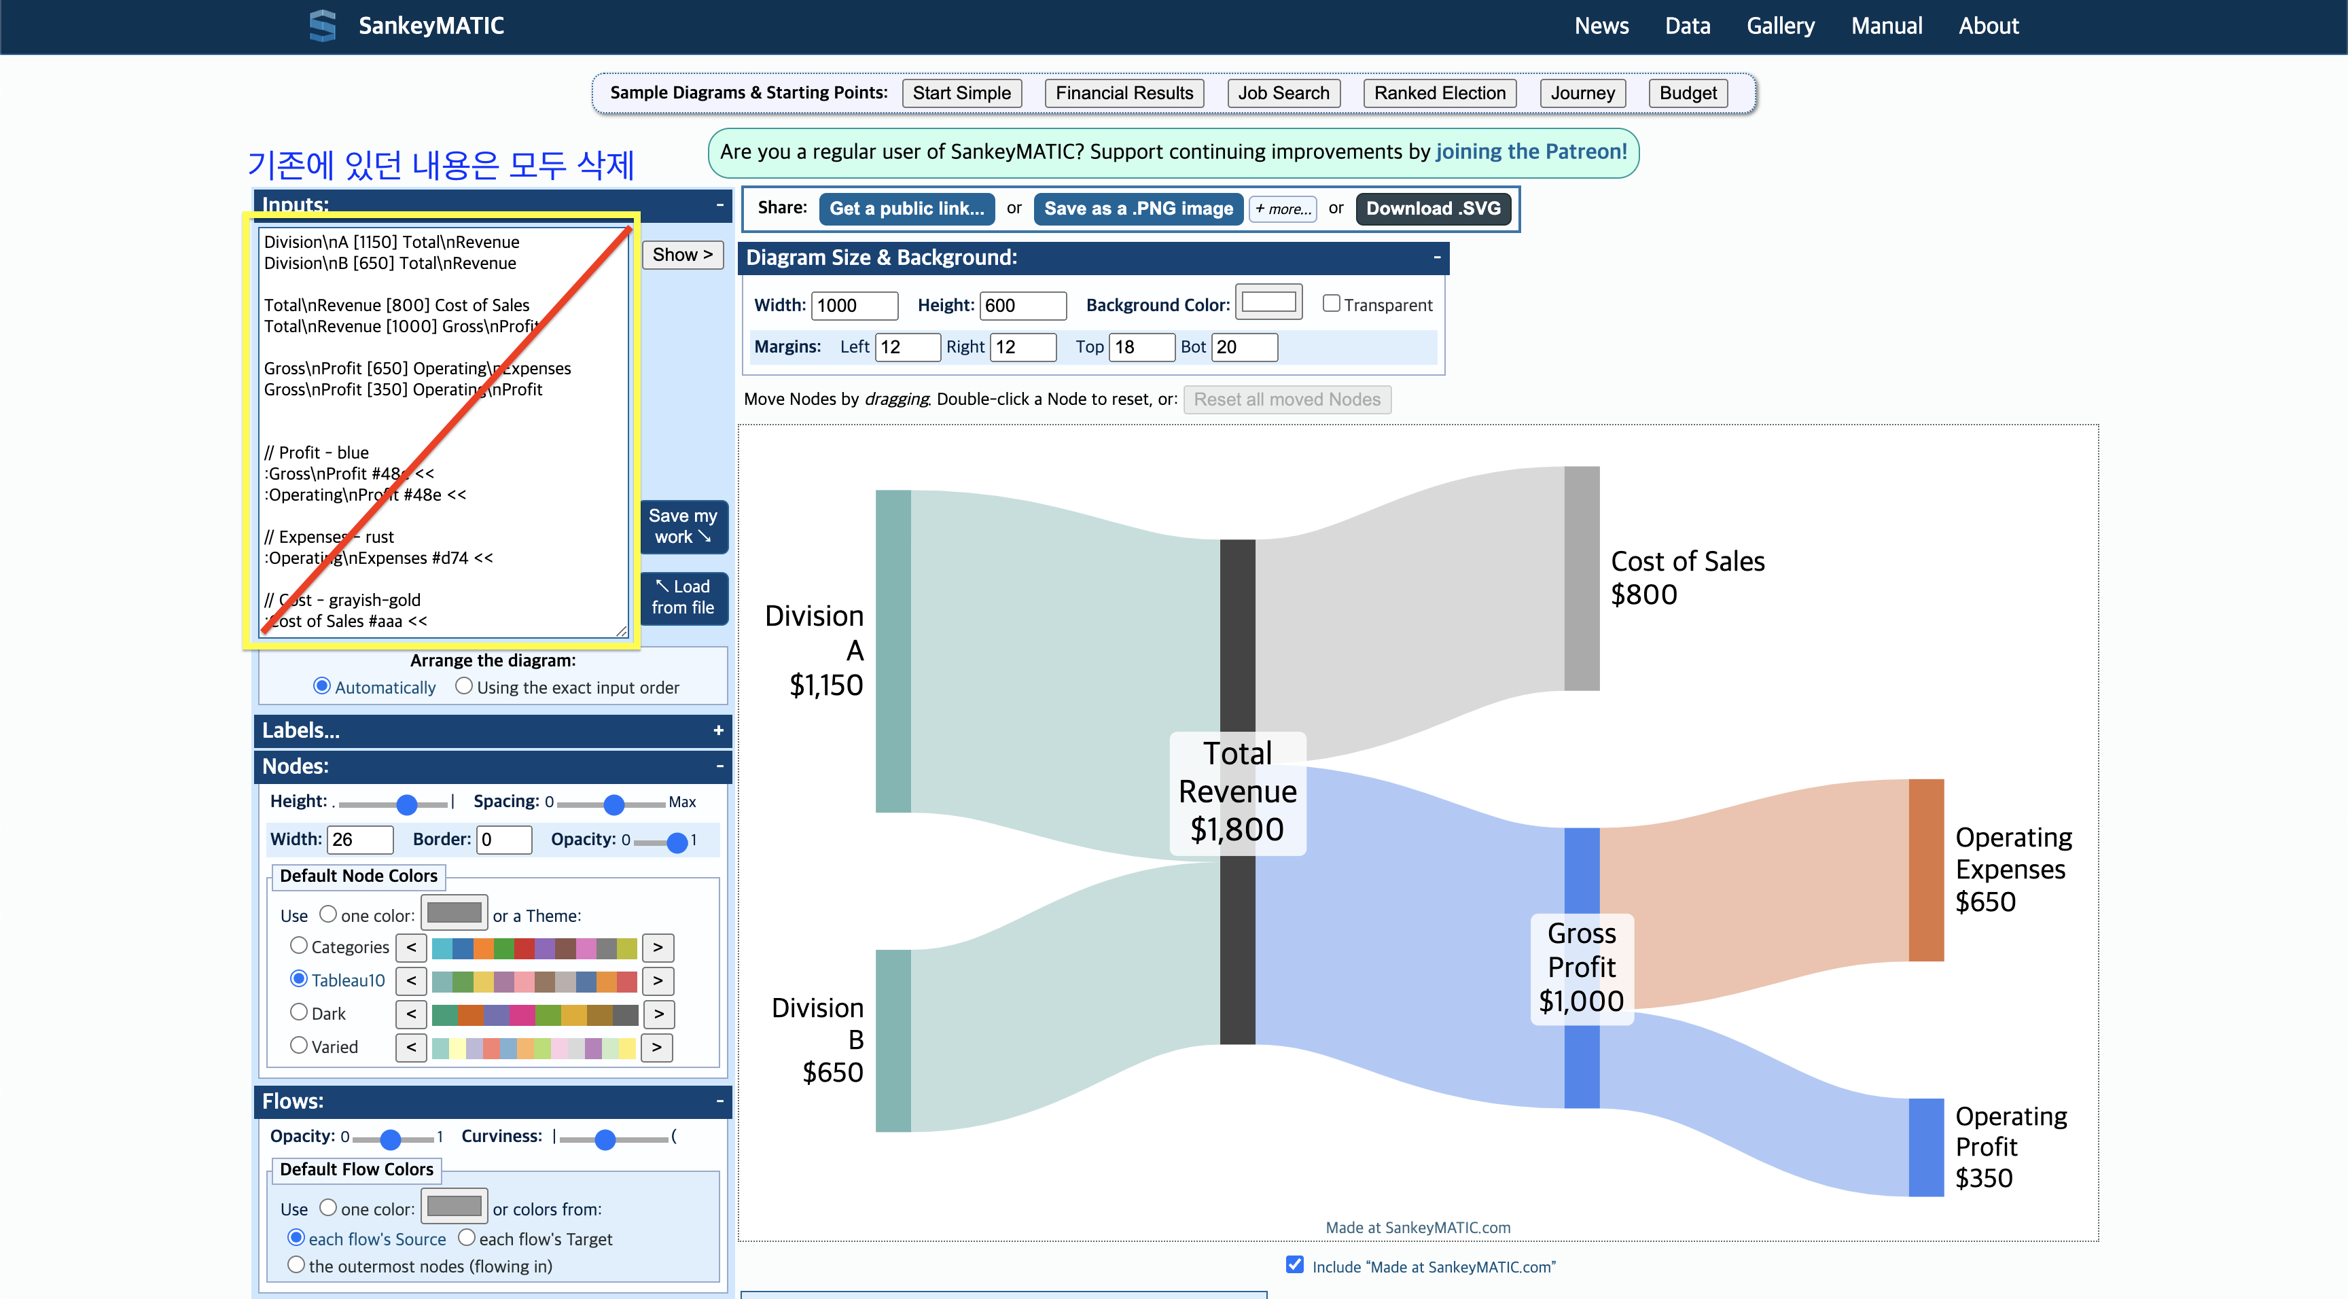
Task: Collapse the Nodes section
Action: (x=719, y=766)
